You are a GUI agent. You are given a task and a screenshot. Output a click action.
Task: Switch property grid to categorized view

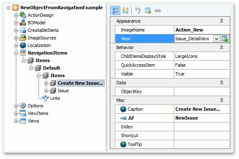coord(115,10)
